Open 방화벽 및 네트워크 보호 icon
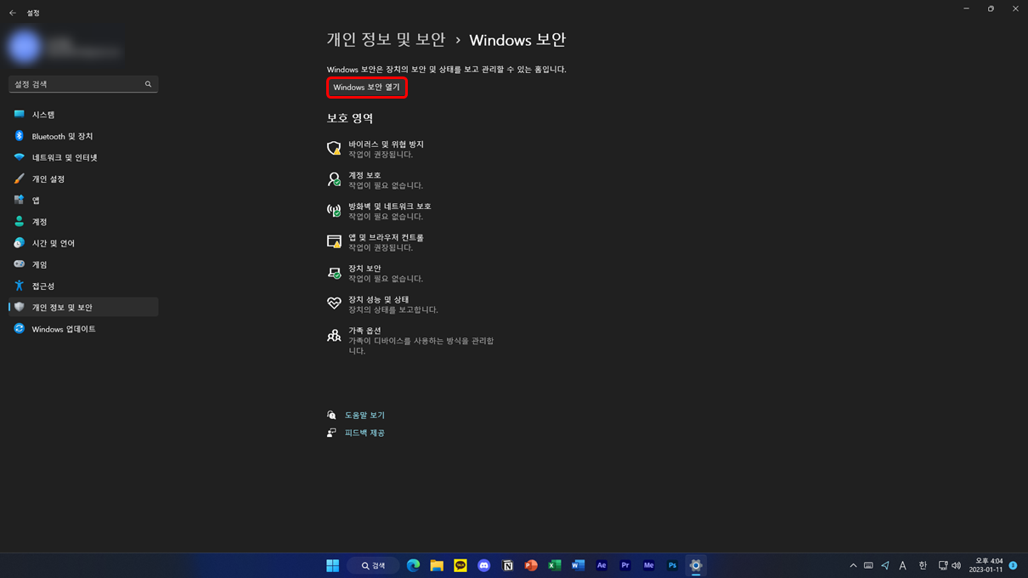Viewport: 1028px width, 578px height. 334,211
